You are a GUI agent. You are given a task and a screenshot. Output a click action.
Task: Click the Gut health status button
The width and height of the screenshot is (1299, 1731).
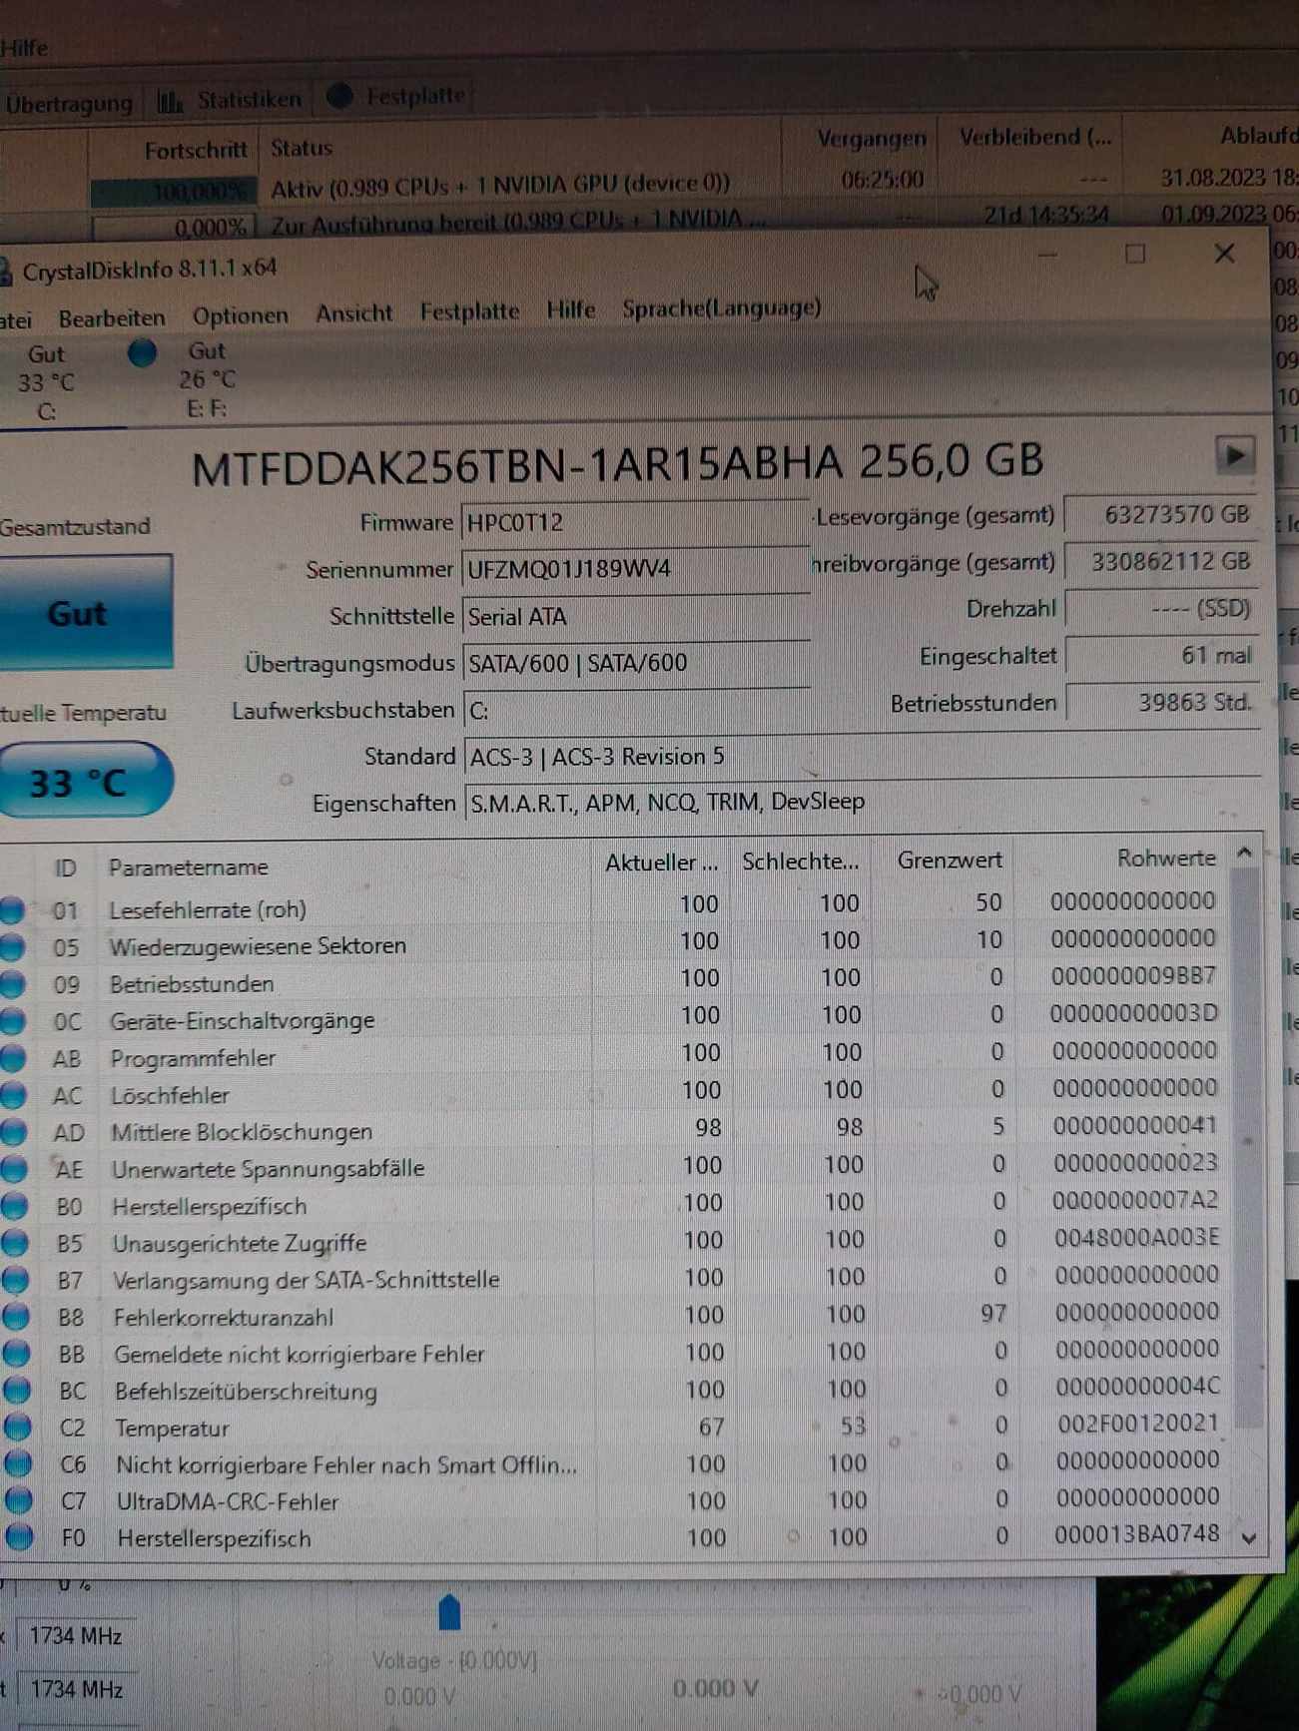coord(84,612)
